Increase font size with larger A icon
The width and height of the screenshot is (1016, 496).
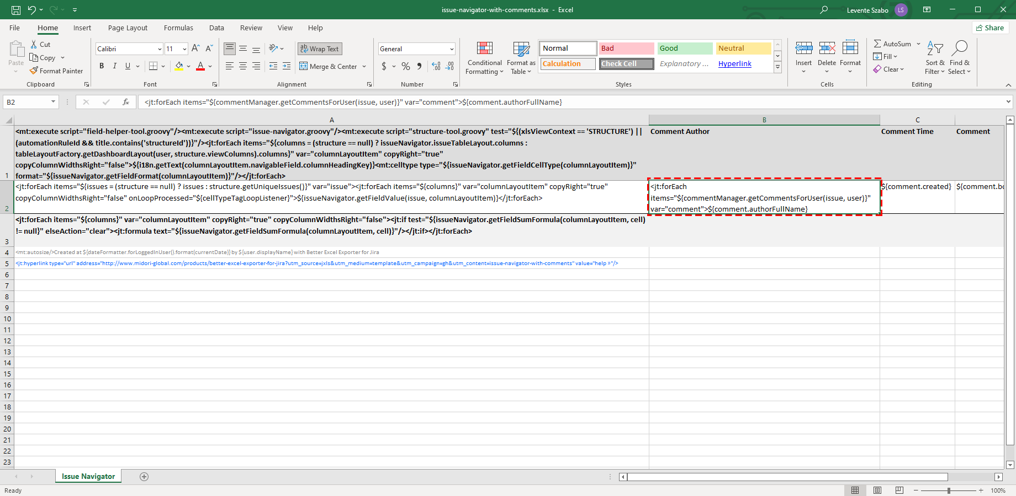point(195,48)
